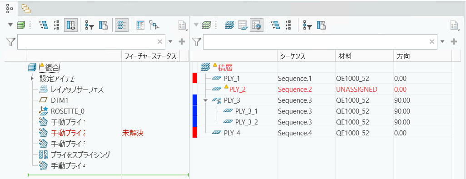Toggle the ply list display button in left toolbar
This screenshot has height=179, width=466.
point(122,25)
